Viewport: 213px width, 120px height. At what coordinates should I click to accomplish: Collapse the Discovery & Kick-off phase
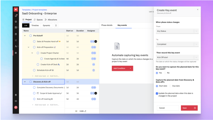(25, 82)
